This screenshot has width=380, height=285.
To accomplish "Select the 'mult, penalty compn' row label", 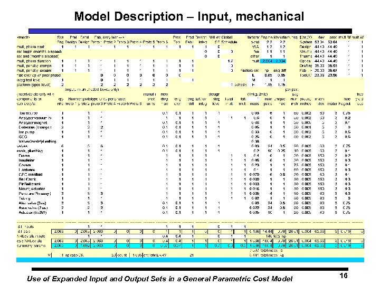I will tap(34, 65).
